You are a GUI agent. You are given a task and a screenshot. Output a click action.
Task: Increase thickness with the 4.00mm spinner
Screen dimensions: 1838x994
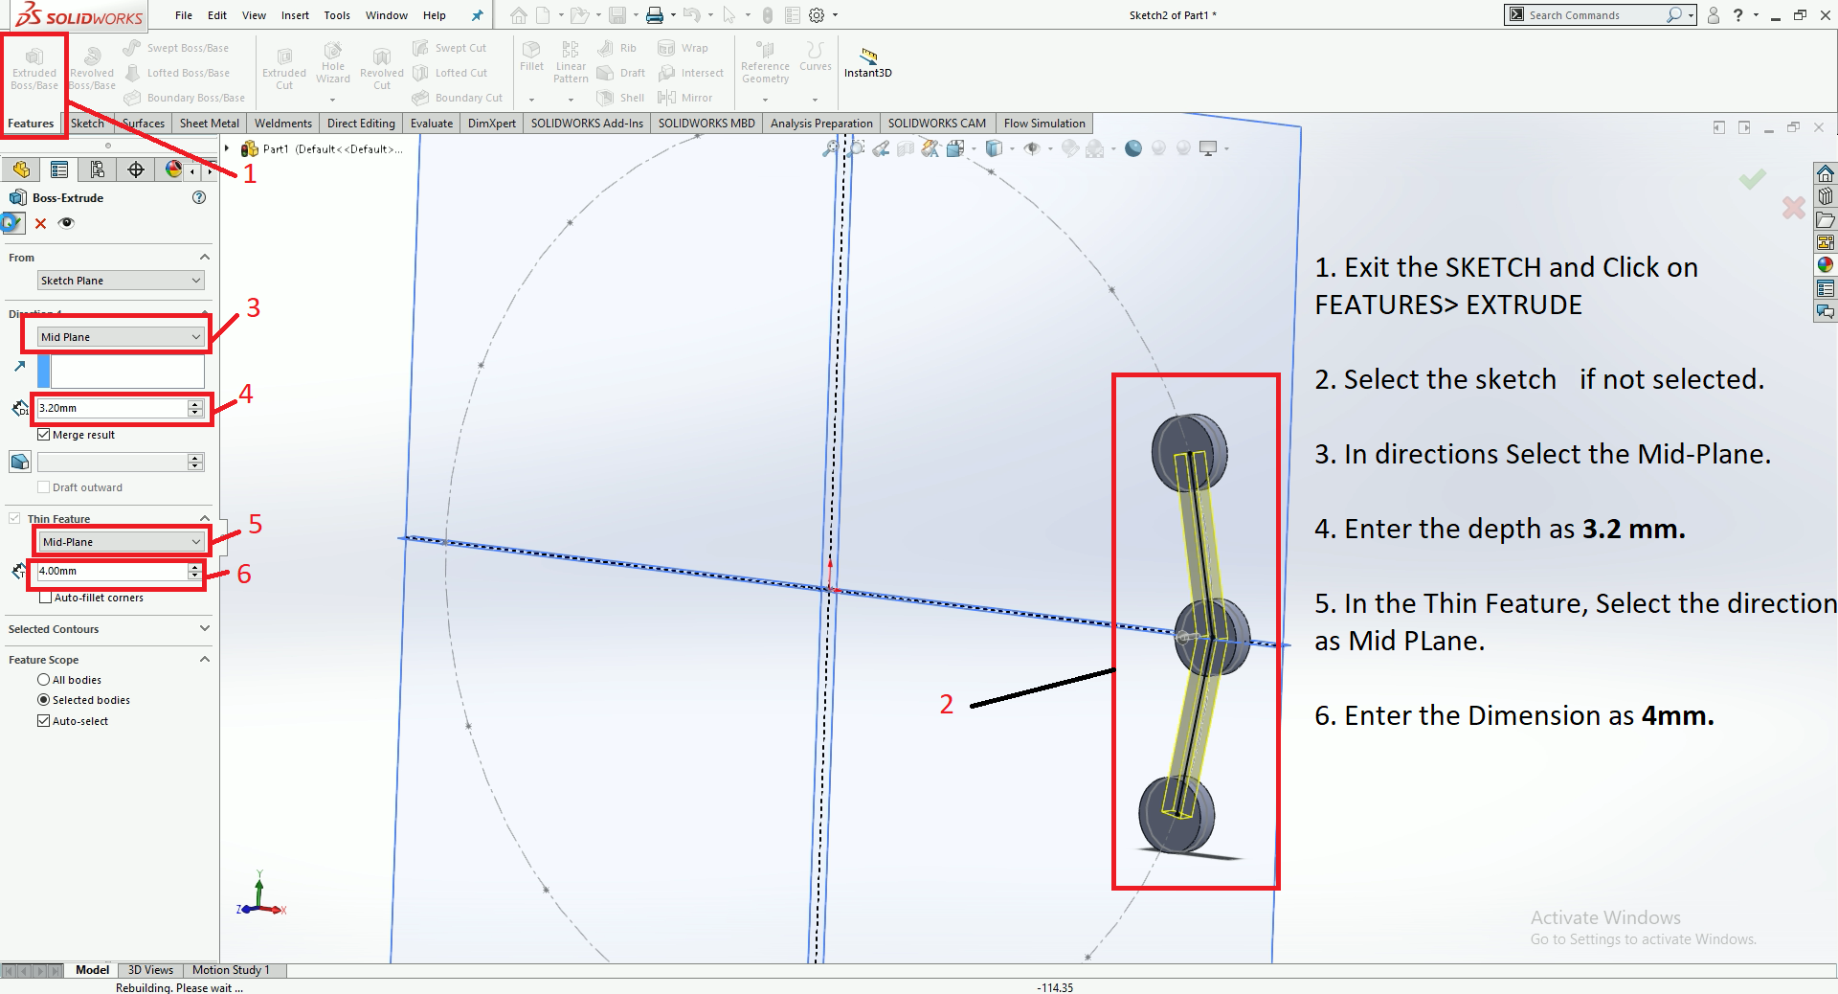coord(195,567)
